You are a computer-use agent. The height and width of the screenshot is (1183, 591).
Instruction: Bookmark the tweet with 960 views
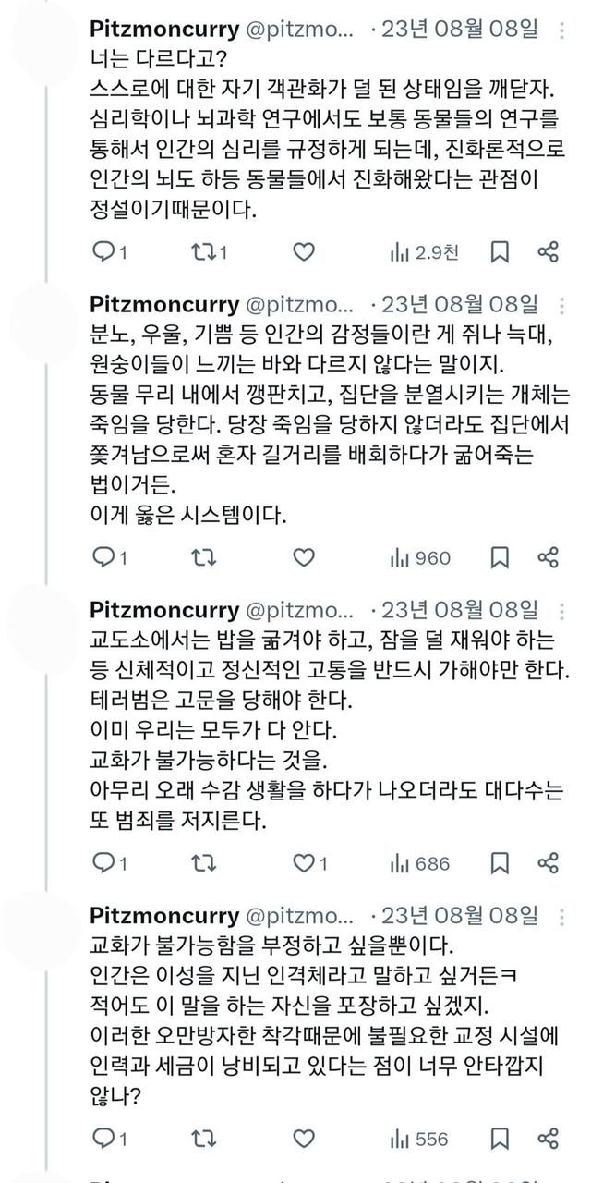(x=500, y=557)
